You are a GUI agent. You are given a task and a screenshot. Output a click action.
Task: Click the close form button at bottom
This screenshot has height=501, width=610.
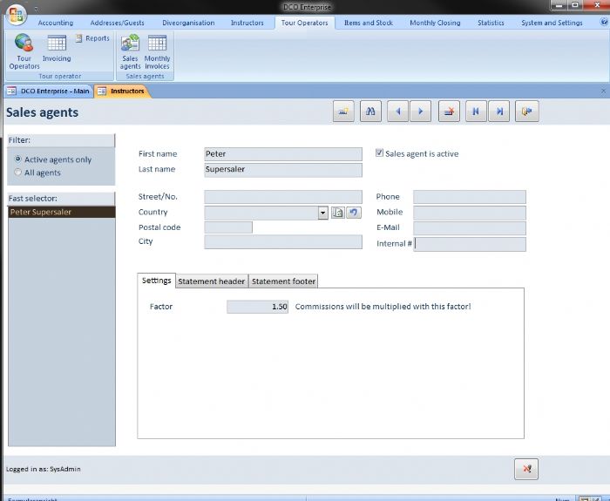[525, 469]
